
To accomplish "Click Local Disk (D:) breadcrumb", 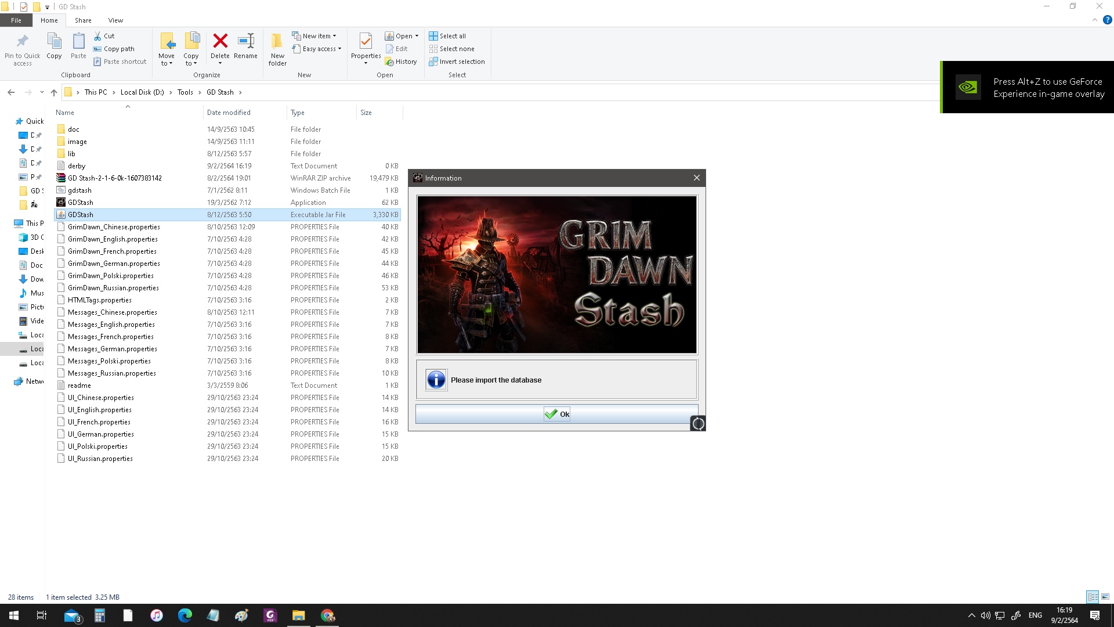I will 142,92.
